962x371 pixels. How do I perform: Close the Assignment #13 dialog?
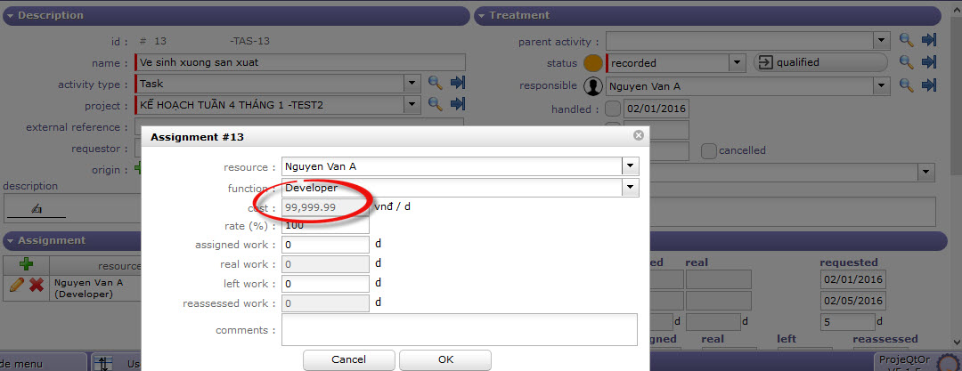(638, 135)
